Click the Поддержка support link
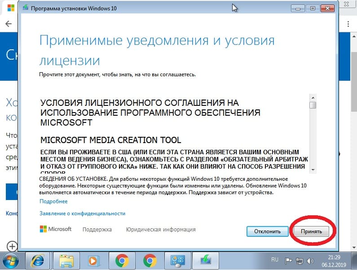The height and width of the screenshot is (270, 357). coord(97,229)
